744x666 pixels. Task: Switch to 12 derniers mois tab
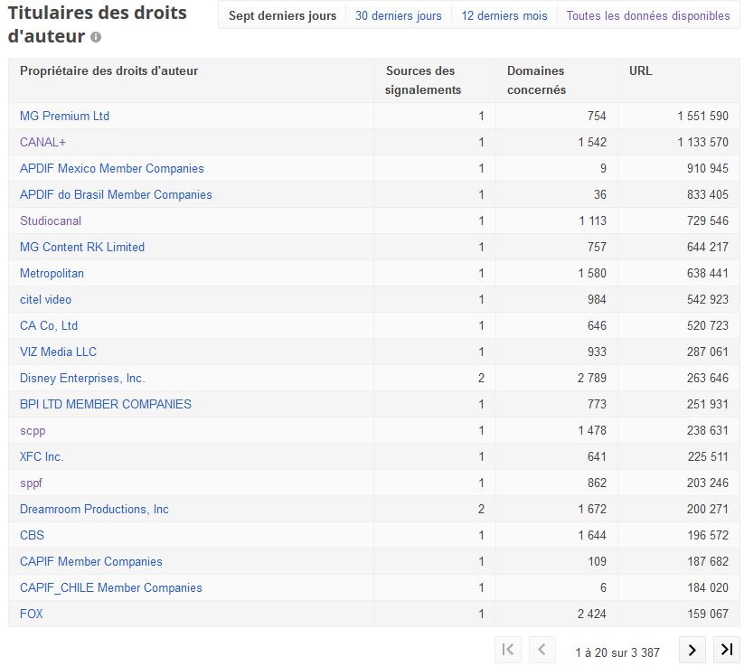[504, 15]
